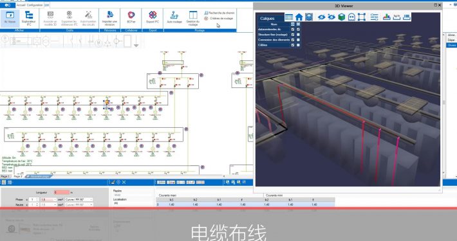Viewport: 457px width, 241px height.
Task: Uncheck visibility of Connexion des éléments layer
Action: pos(293,40)
